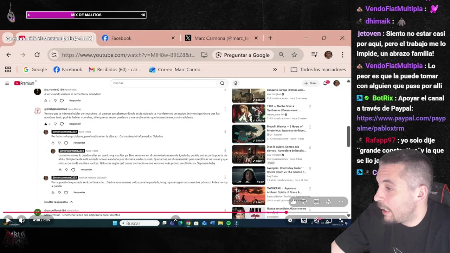Open Todos los marcadores folder
450x253 pixels.
tap(318, 70)
